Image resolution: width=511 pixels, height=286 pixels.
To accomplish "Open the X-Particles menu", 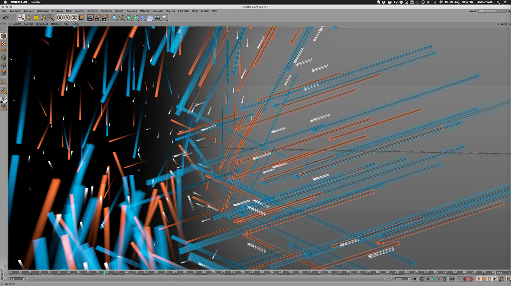I will point(183,11).
